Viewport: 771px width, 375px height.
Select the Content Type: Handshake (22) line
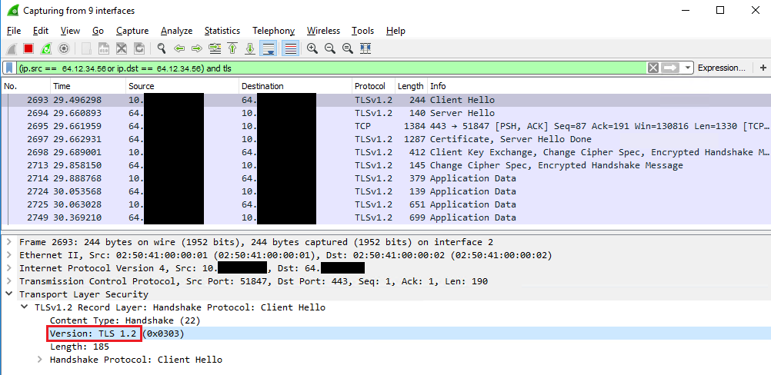coord(125,320)
